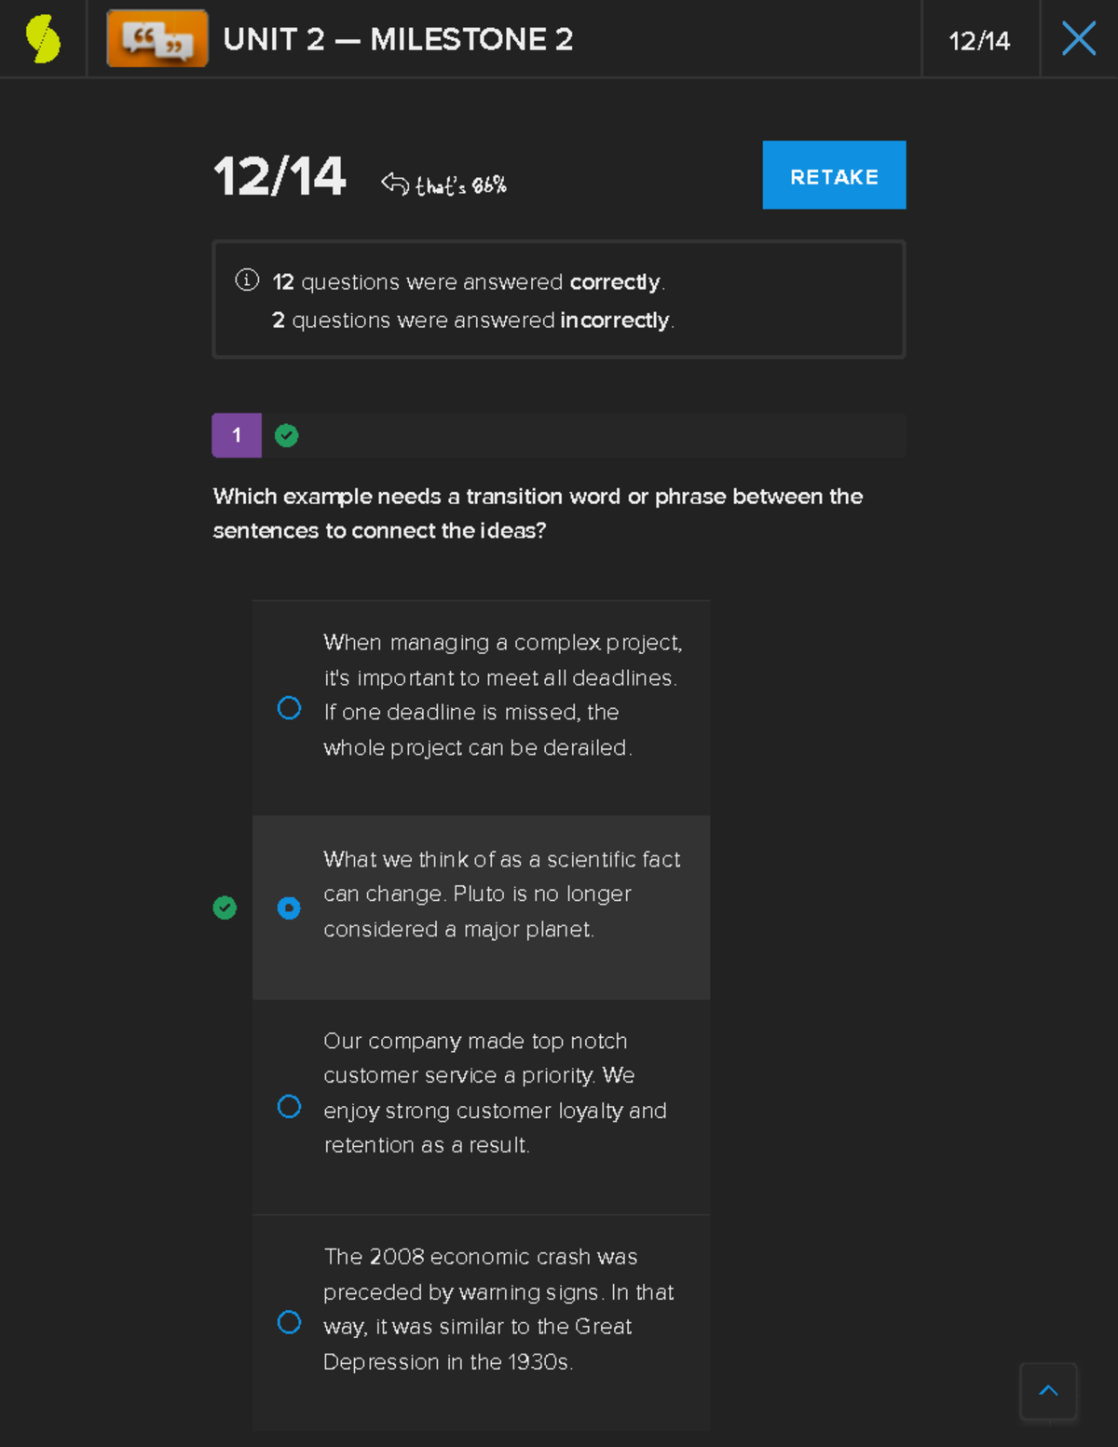
Task: Select the radio for "Our company made top notch customer service"
Action: tap(289, 1106)
